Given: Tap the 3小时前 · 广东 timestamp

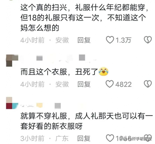Looking at the screenshot, I should (44, 138).
